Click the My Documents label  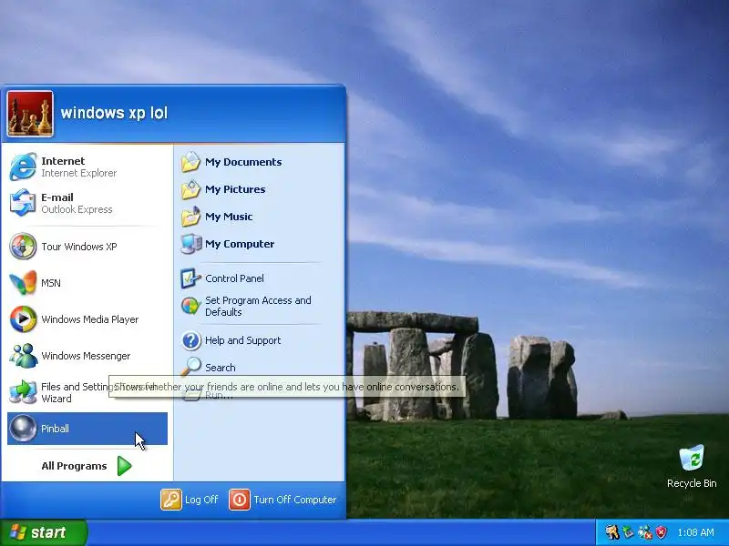(x=243, y=162)
